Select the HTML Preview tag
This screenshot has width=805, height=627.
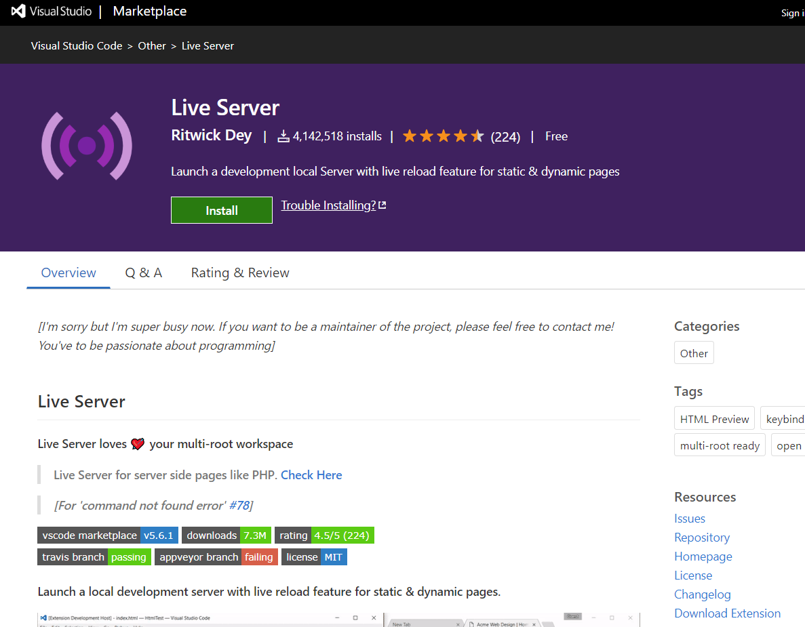pyautogui.click(x=714, y=419)
